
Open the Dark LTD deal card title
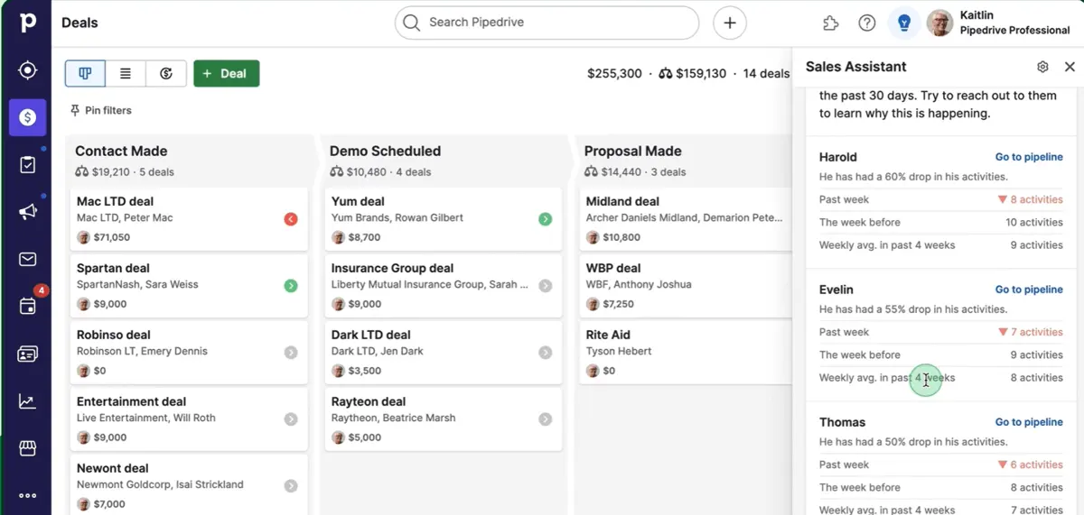(x=370, y=335)
